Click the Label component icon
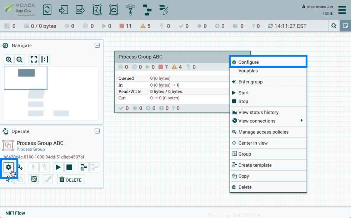This screenshot has height=218, width=351. point(164,10)
